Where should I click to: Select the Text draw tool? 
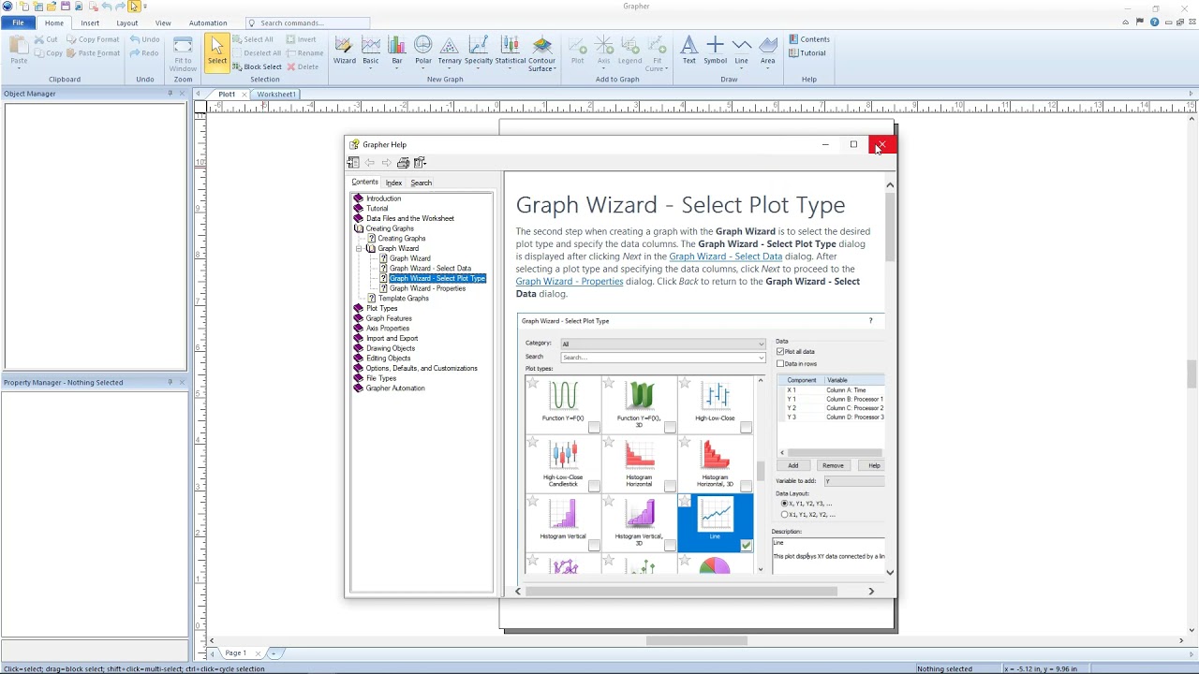(x=688, y=51)
